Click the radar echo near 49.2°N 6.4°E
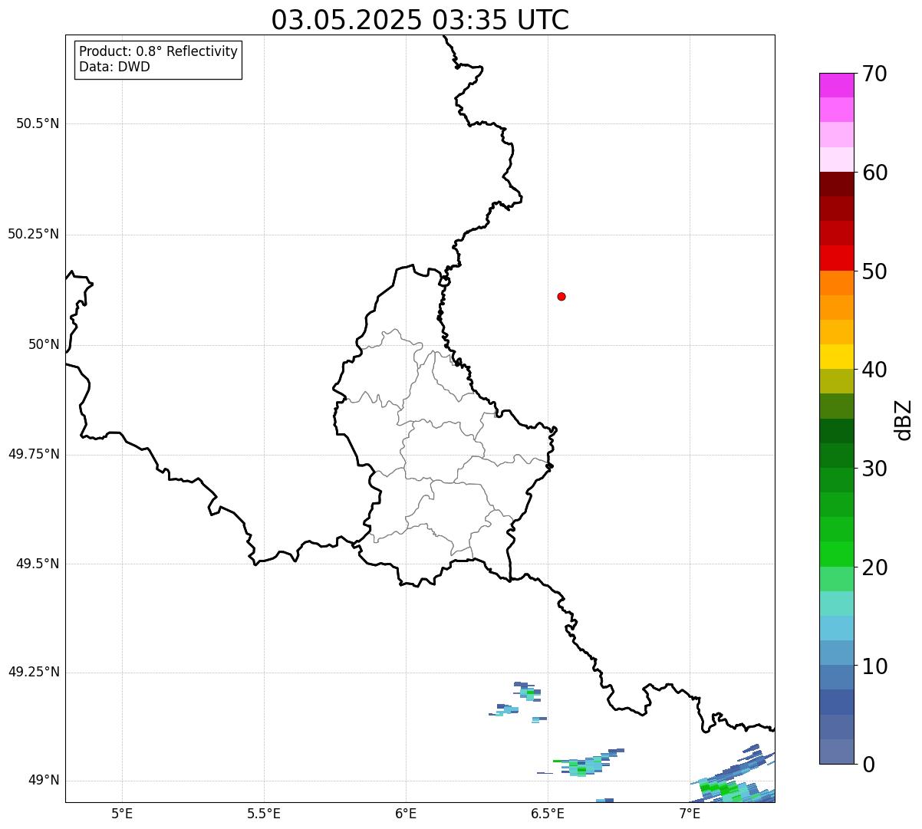 click(527, 692)
